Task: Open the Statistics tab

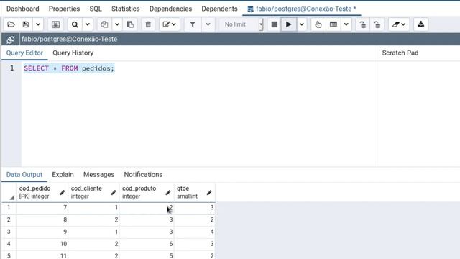Action: [x=126, y=9]
